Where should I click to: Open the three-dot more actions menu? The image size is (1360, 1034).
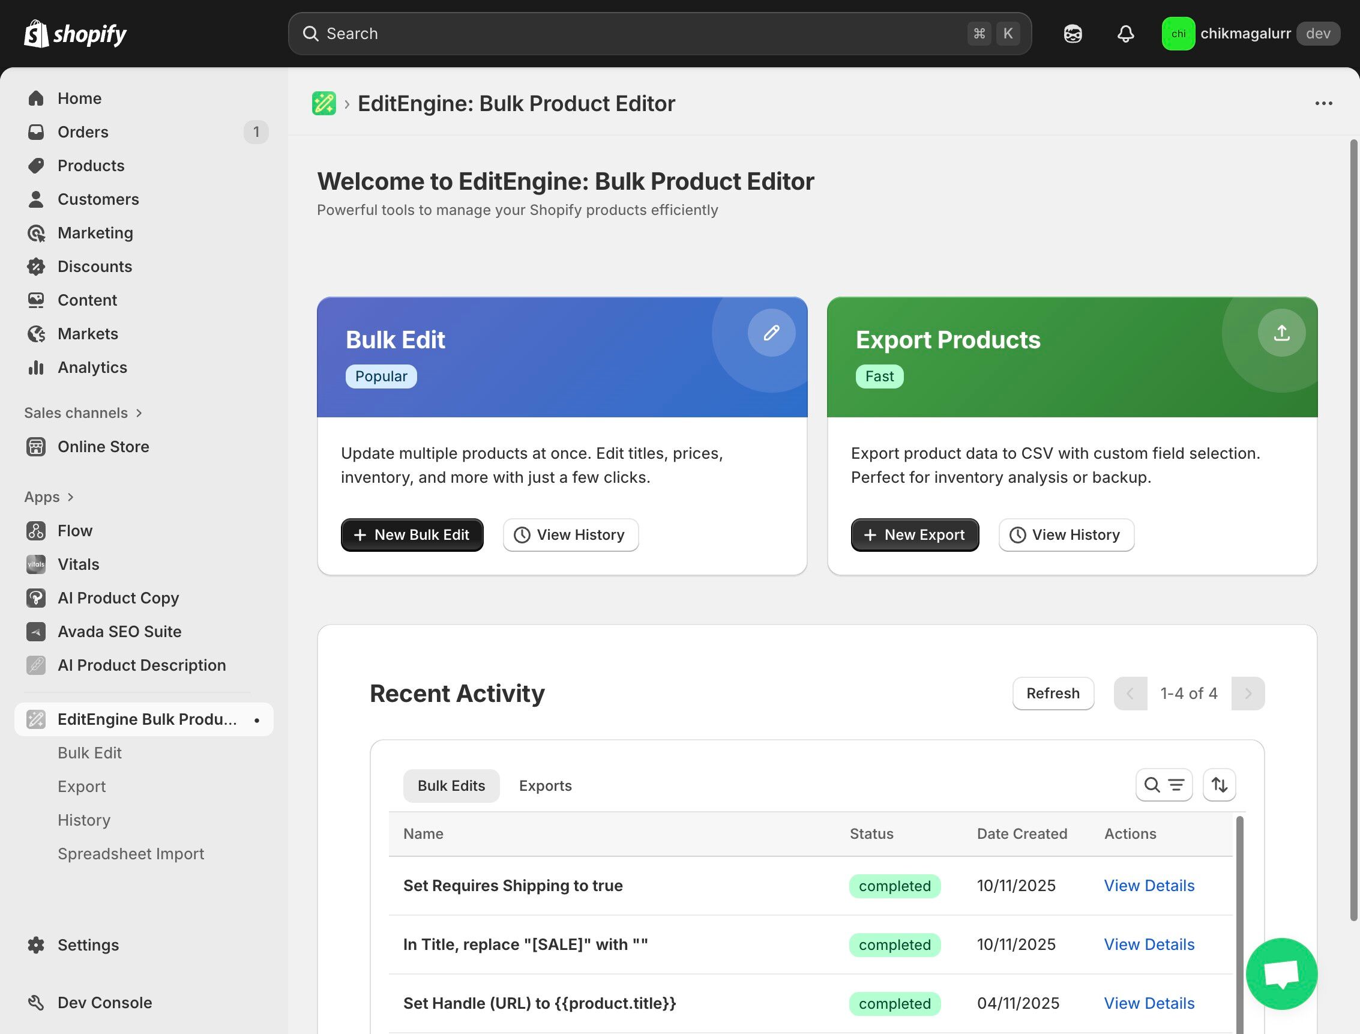click(x=1323, y=103)
